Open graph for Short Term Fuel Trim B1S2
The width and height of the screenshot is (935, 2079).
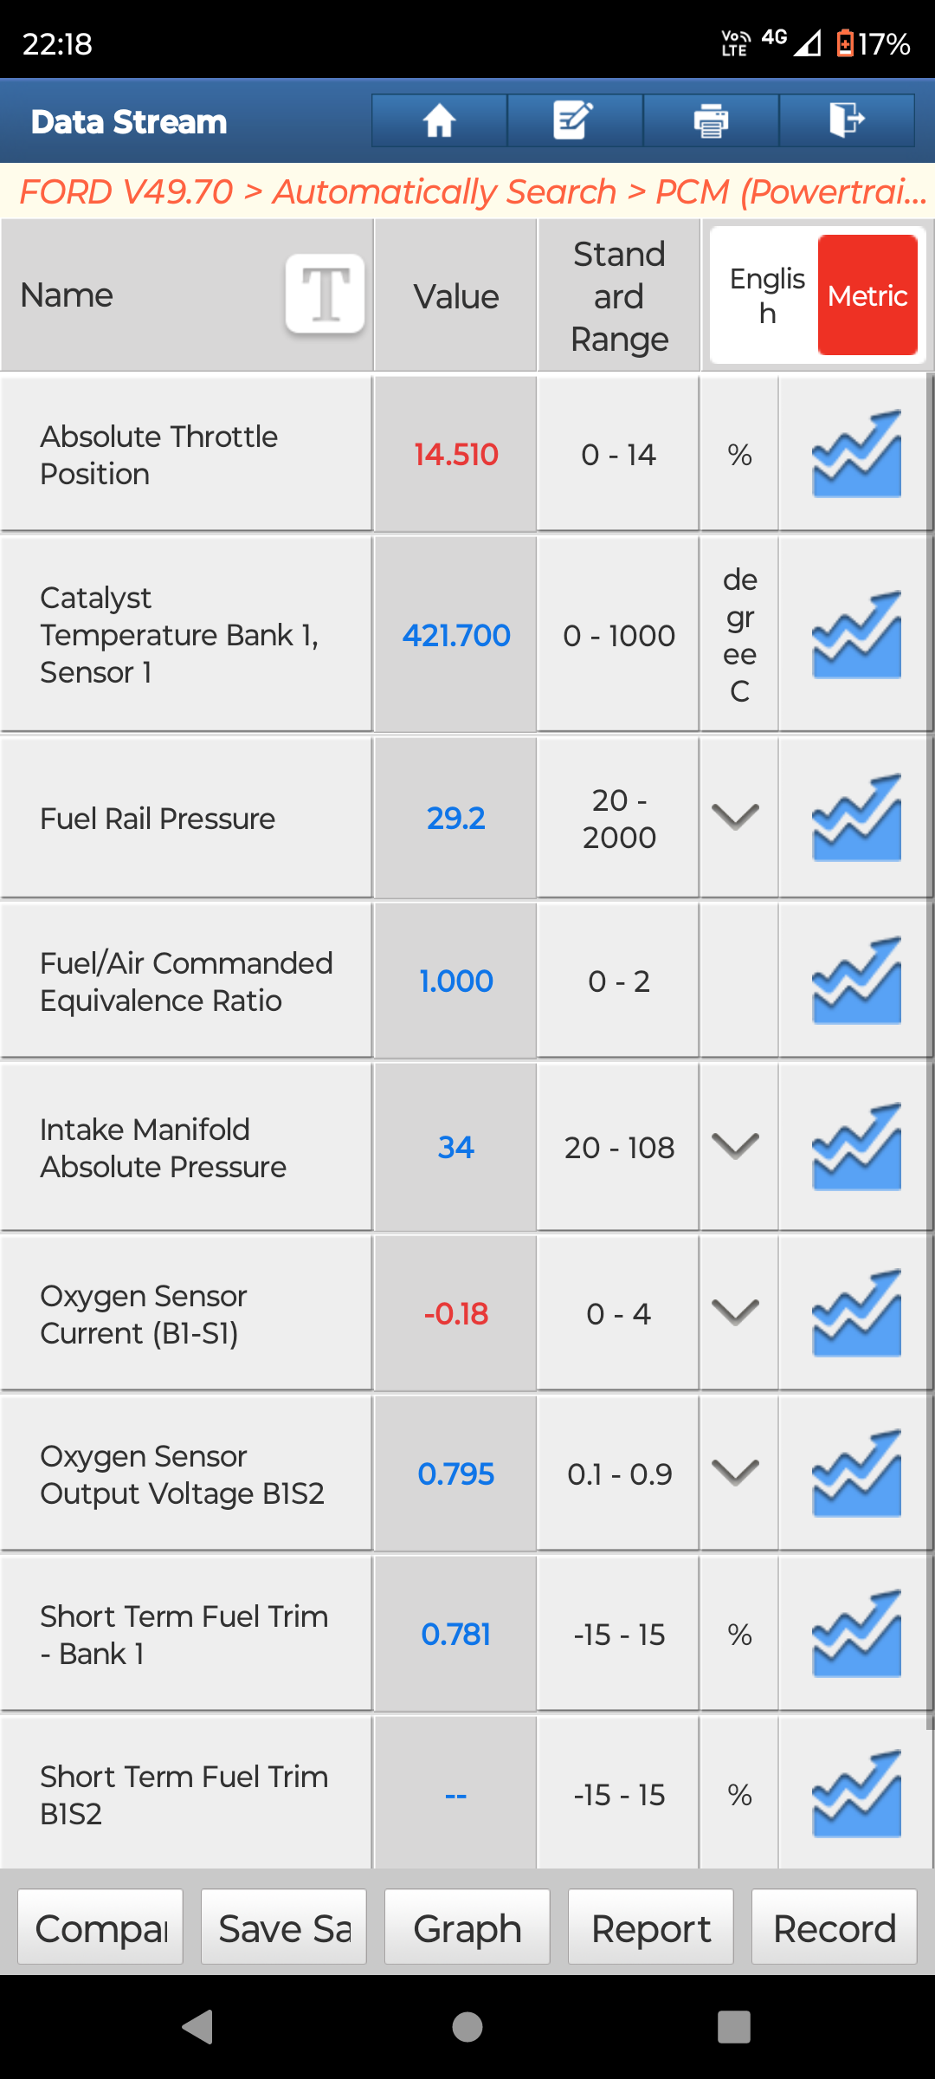[856, 1794]
